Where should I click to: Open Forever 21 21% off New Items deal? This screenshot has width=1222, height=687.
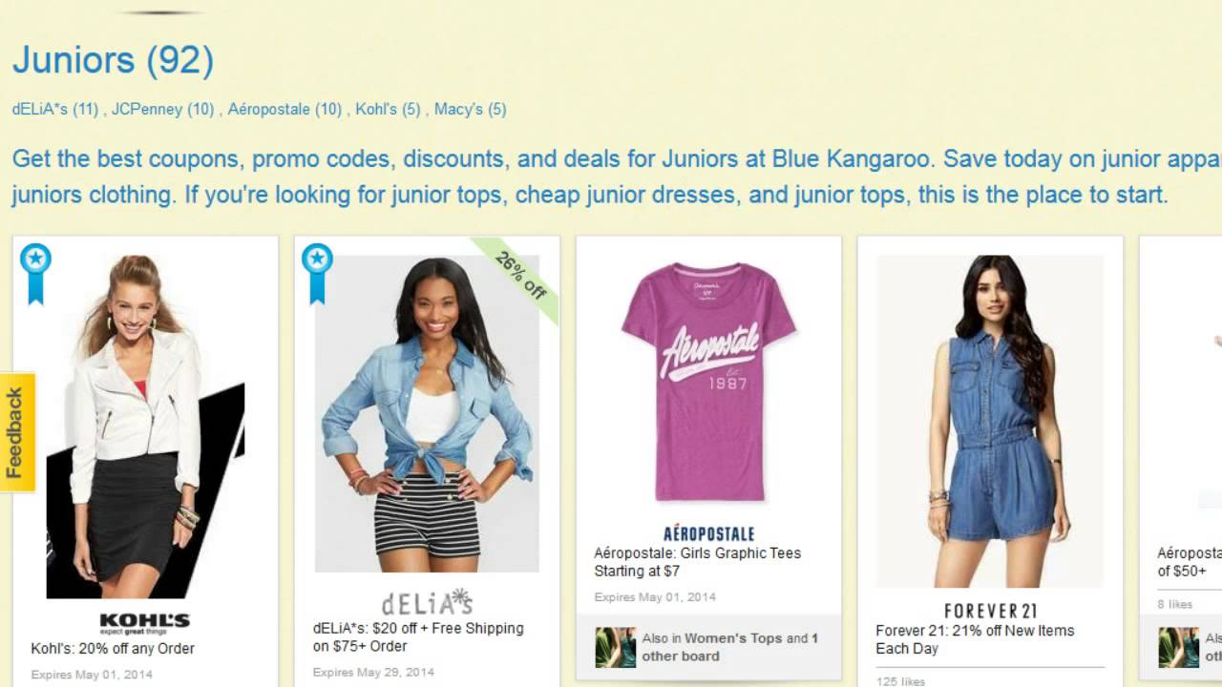tap(975, 639)
